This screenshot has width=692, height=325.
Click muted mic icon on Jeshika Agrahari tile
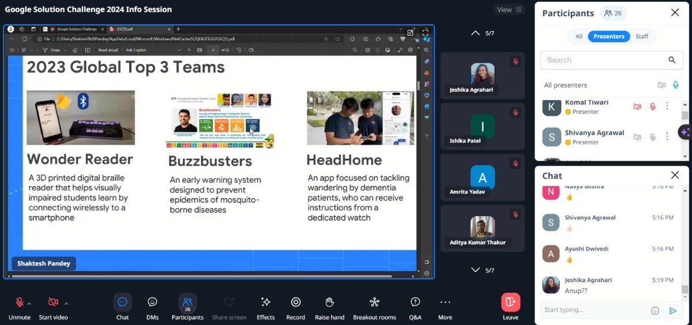515,61
